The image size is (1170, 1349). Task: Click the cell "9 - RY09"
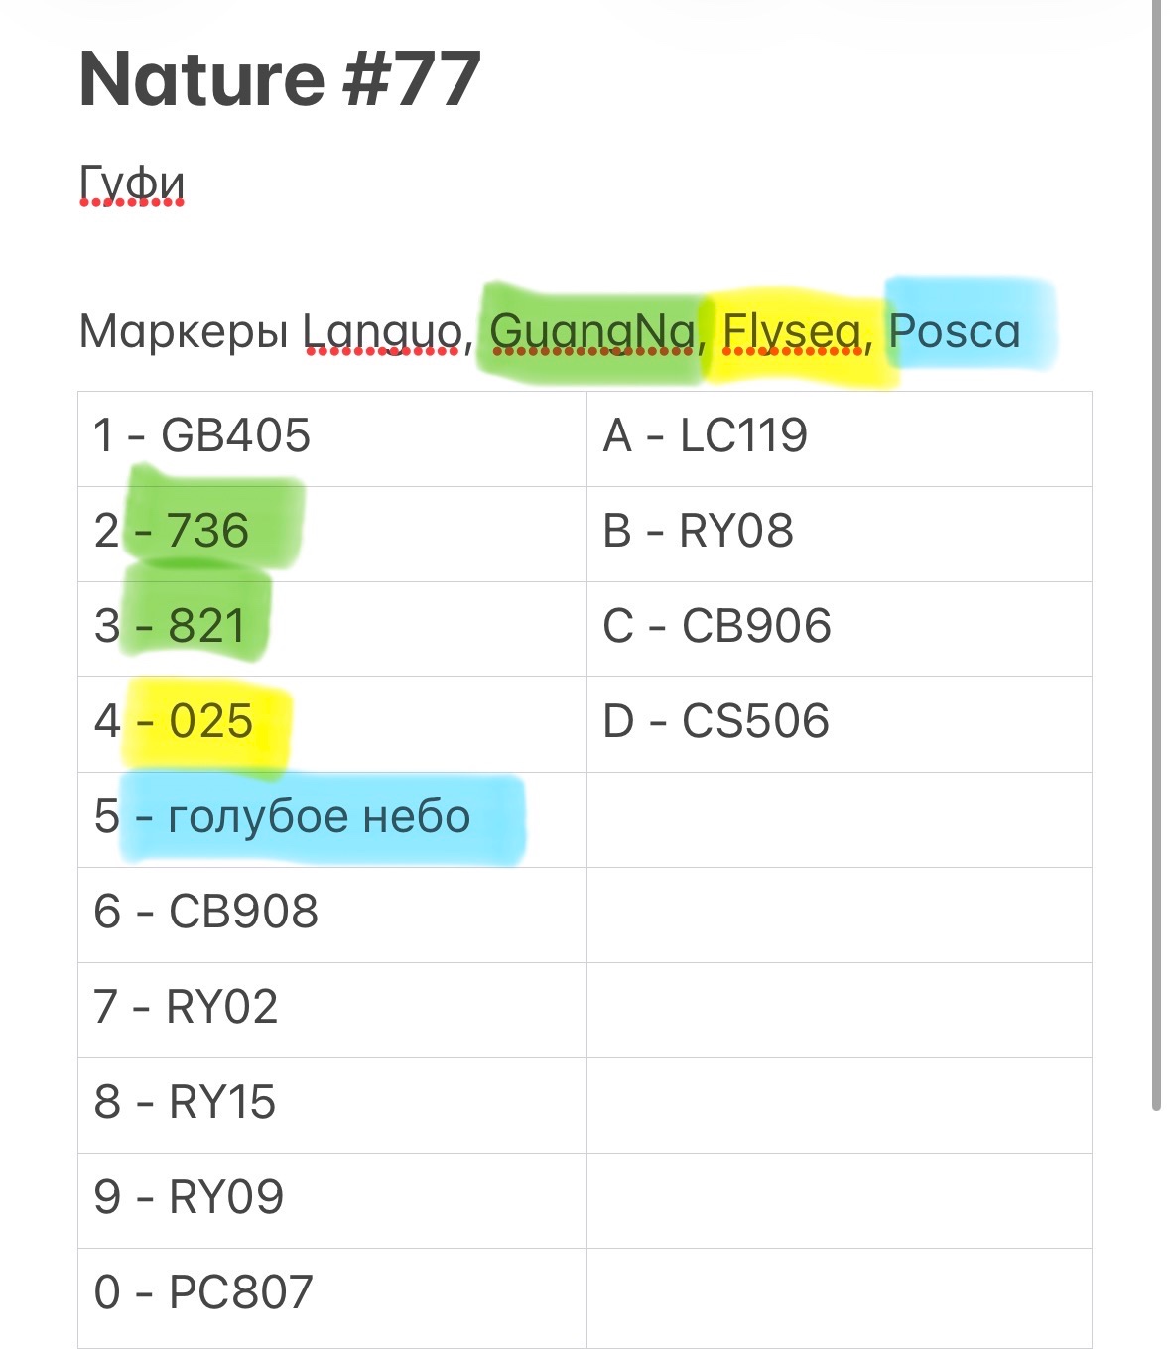332,1200
